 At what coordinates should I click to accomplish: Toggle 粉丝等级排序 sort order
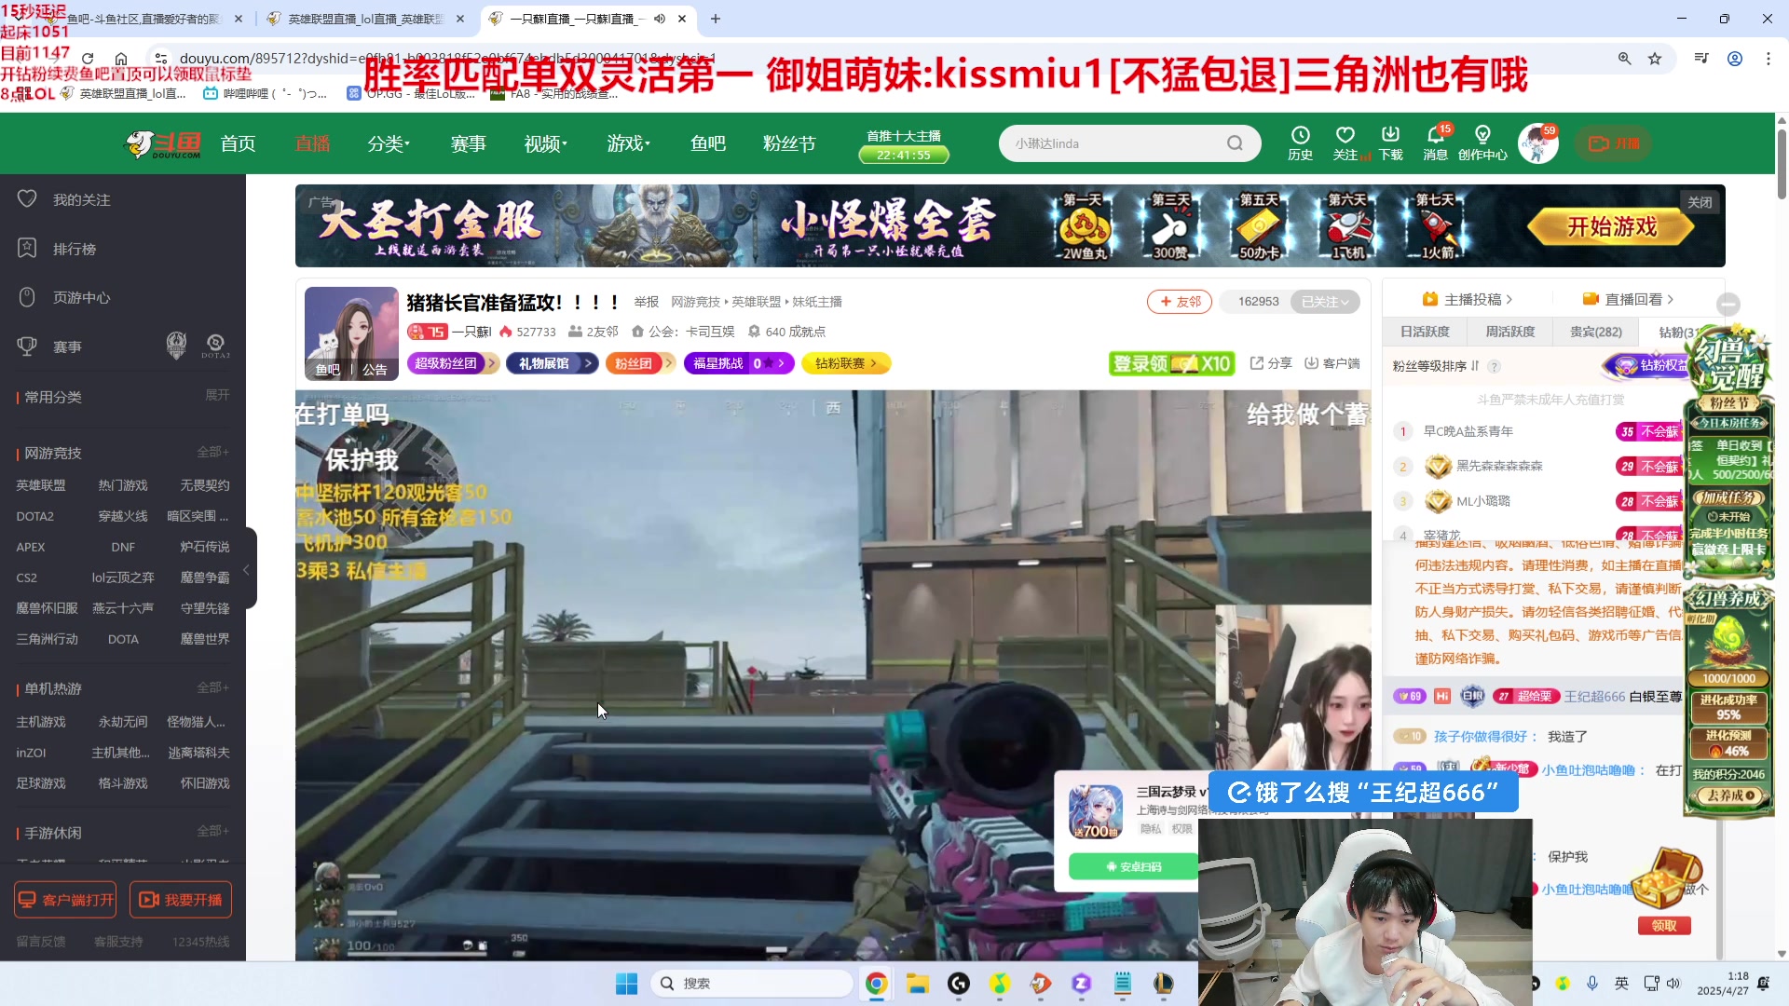tap(1436, 366)
